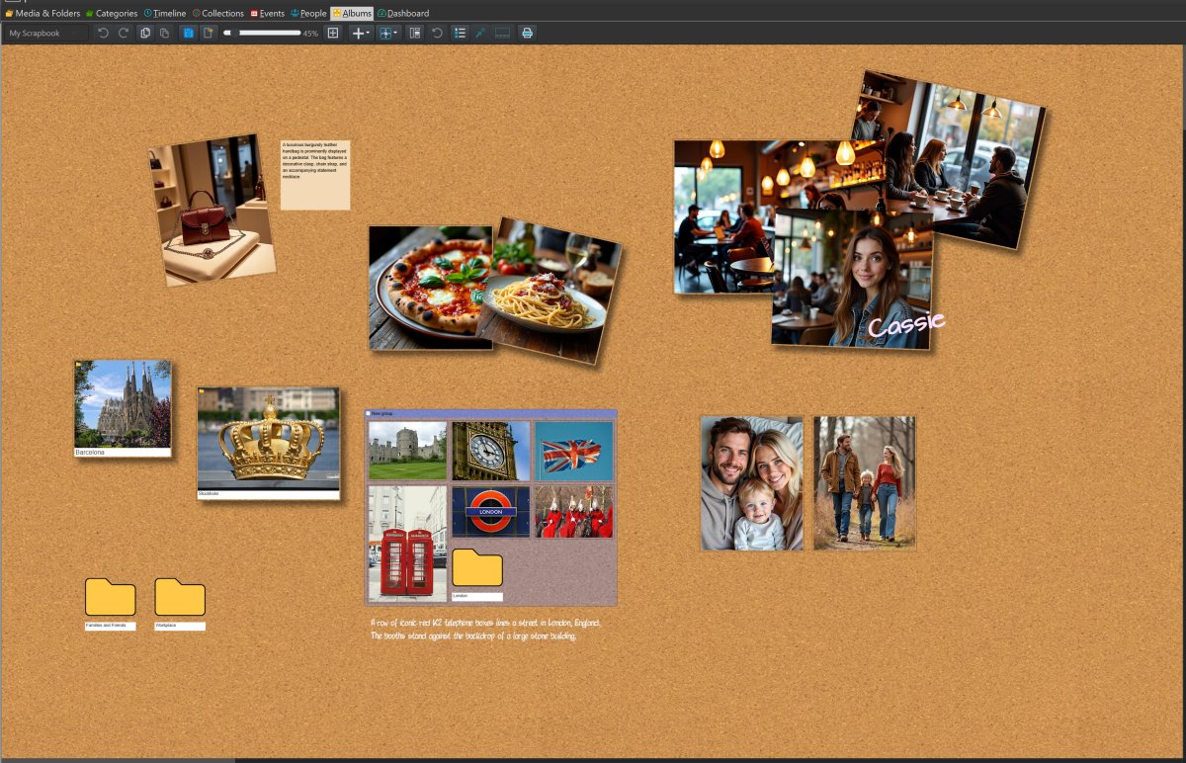Open the Families and Friends folder
The image size is (1186, 763).
tap(111, 597)
